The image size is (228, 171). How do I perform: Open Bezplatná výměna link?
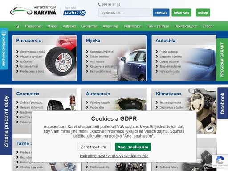click(171, 57)
